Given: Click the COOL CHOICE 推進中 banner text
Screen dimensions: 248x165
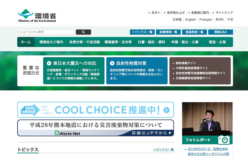Looking at the screenshot, I should (107, 110).
